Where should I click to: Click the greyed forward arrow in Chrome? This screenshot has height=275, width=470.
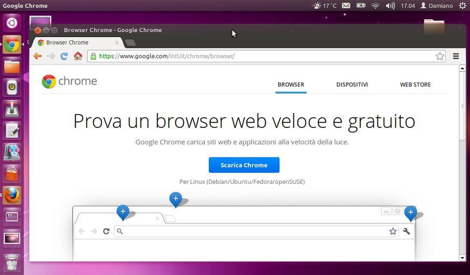tap(51, 56)
